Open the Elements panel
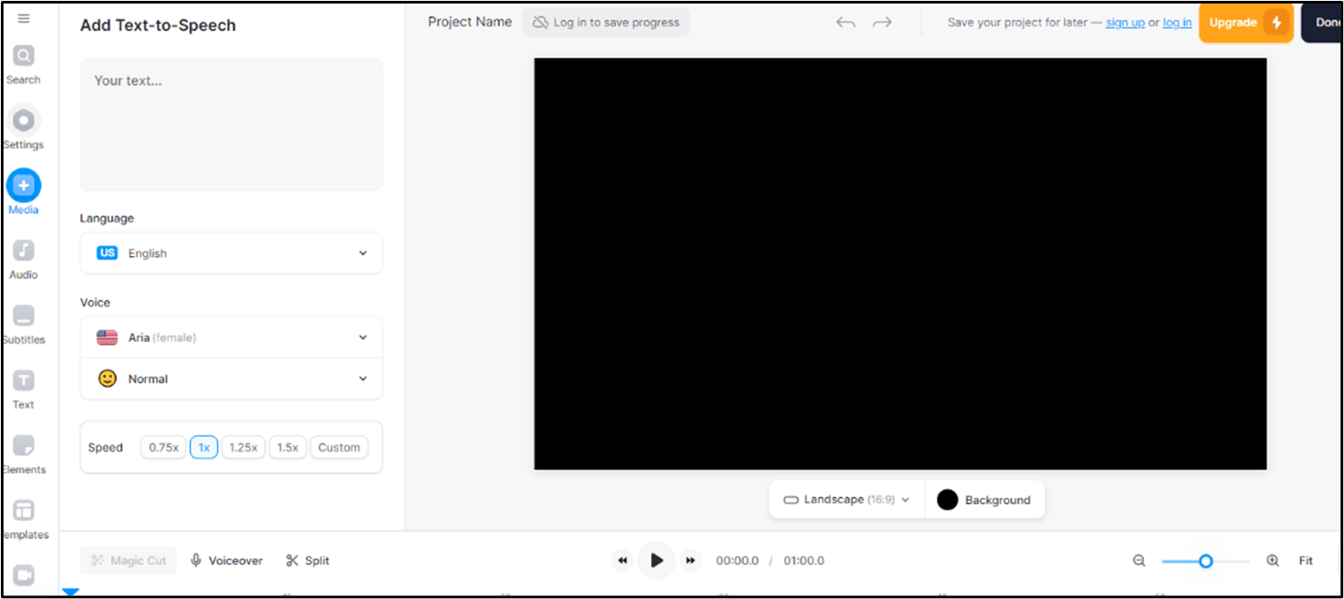 coord(23,451)
